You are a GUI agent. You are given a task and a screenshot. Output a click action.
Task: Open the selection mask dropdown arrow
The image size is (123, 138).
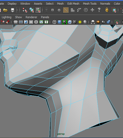tap(46, 10)
